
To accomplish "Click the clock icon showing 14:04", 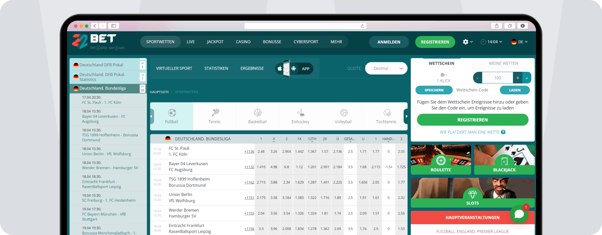I will 483,42.
